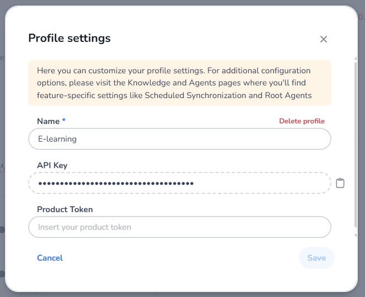Viewport: 365px width, 297px height.
Task: Select the masked API Key field
Action: (x=179, y=183)
